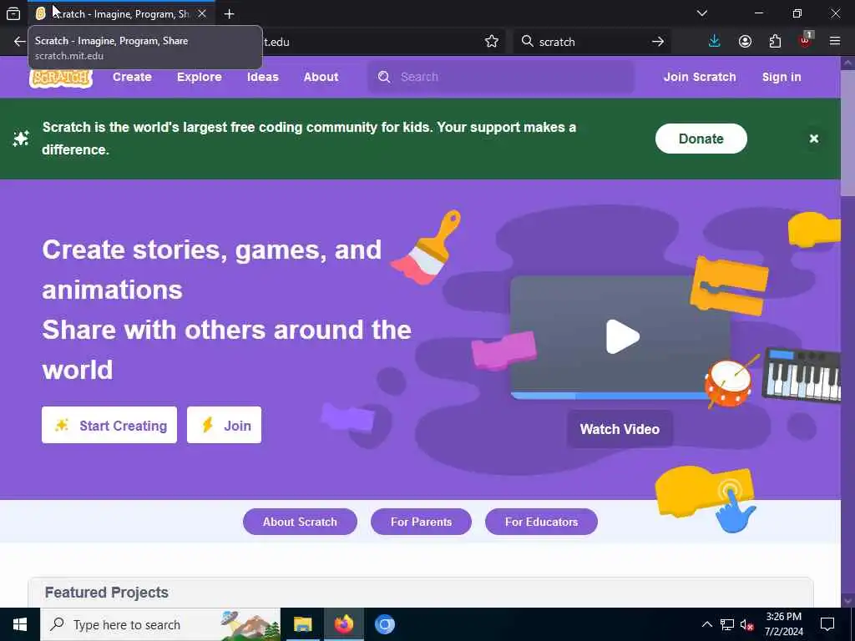This screenshot has height=641, width=855.
Task: Select the Scratch - Imagine, Program tab
Action: click(x=121, y=13)
